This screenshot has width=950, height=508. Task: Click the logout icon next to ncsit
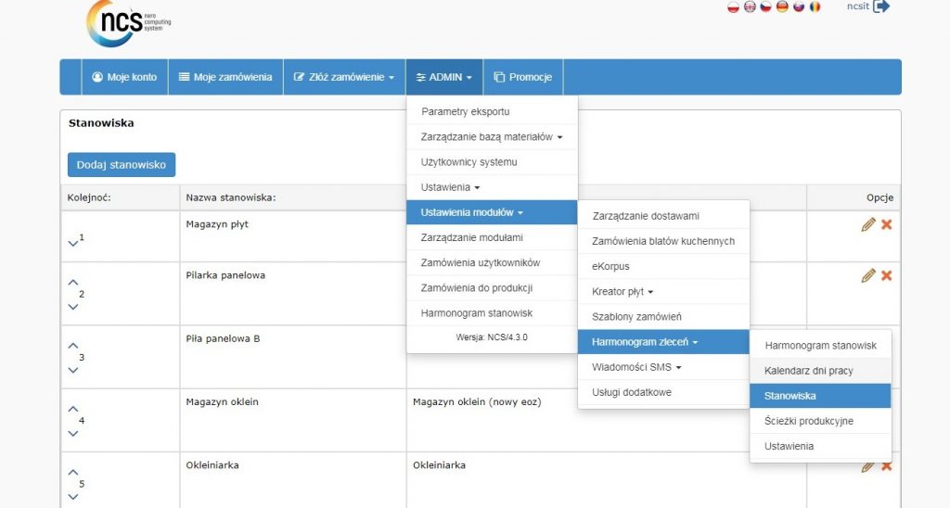[881, 6]
